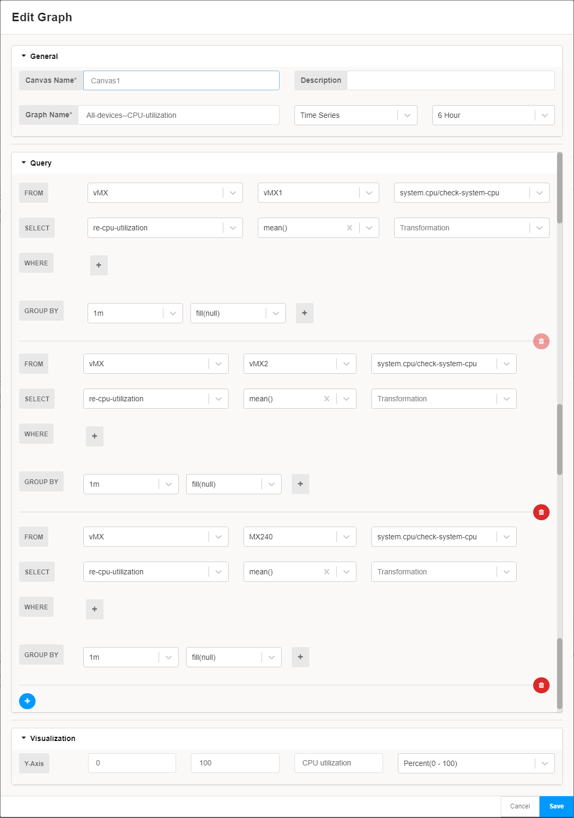Open the re-cpu-utilization field dropdown in the vMX2 query

pyautogui.click(x=156, y=399)
